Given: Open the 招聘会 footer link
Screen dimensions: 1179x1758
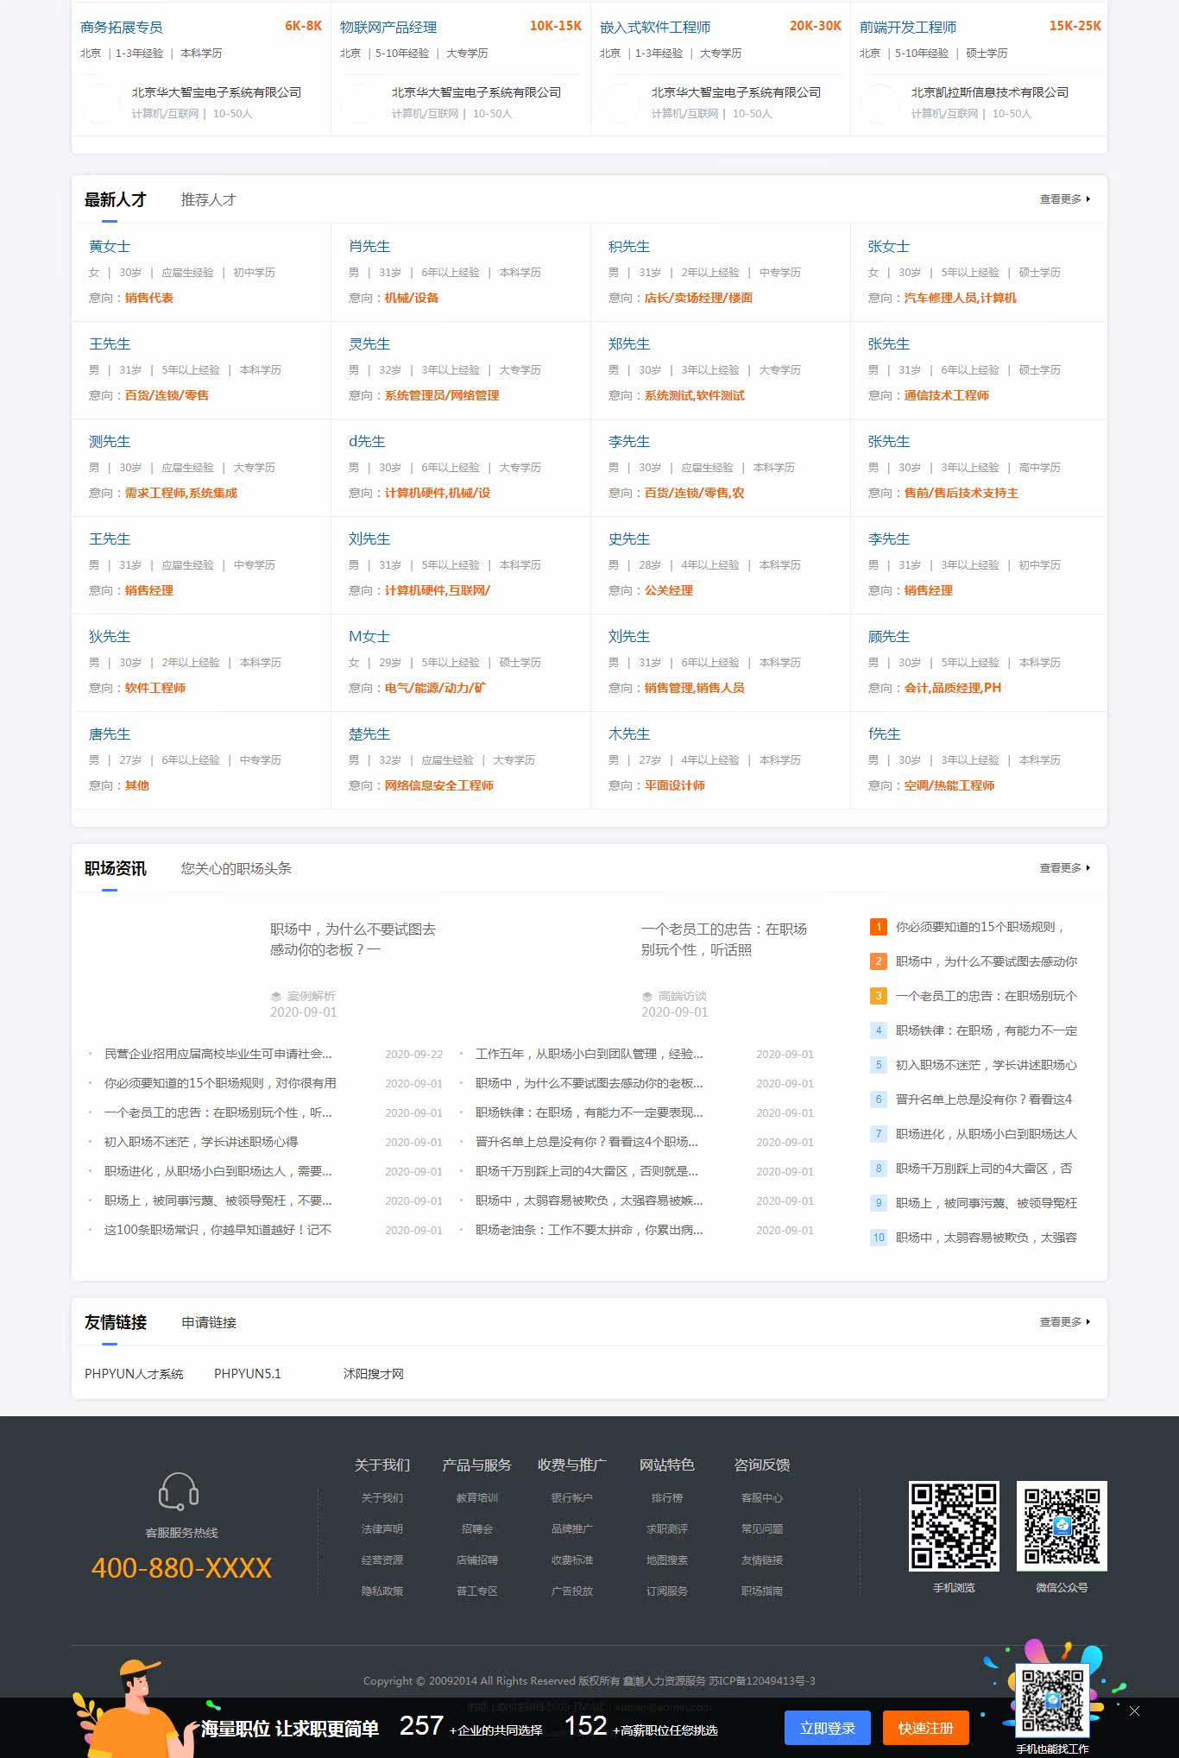Looking at the screenshot, I should tap(477, 1529).
